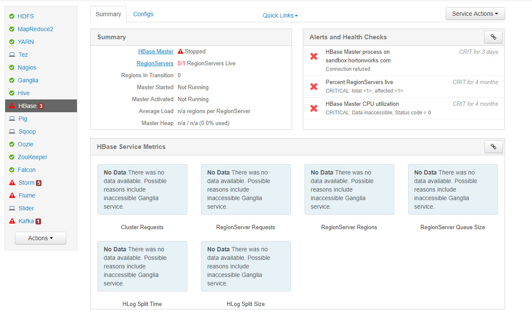The image size is (532, 326).
Task: Click the red alert triangle beside Storm
Action: 12,183
